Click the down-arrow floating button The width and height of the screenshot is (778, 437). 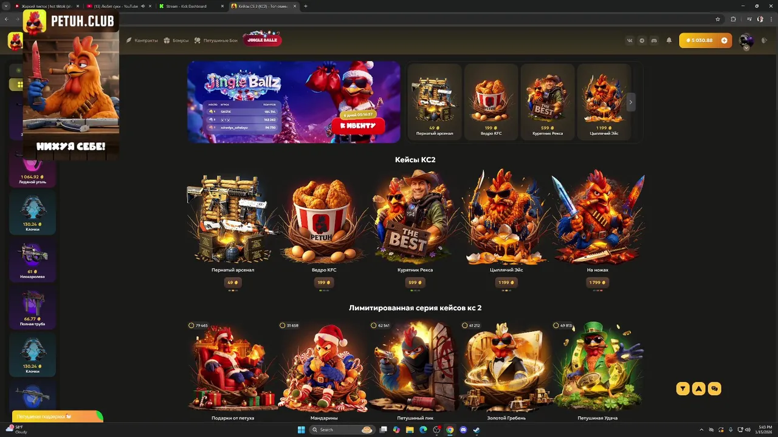tap(683, 388)
